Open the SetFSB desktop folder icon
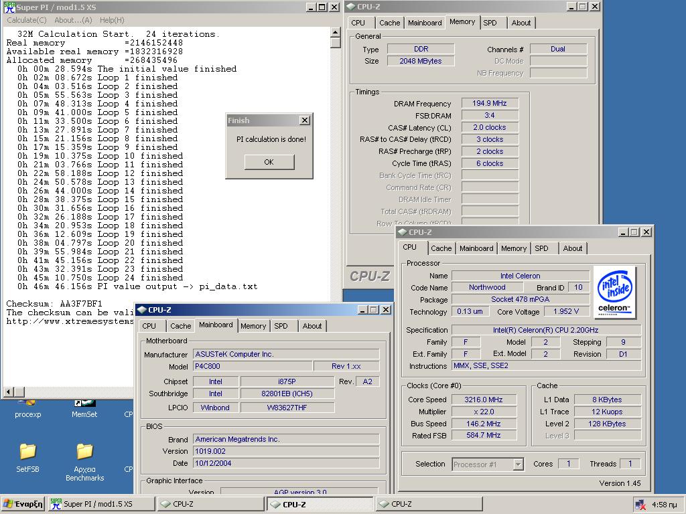Screen dimensions: 686x514 pyautogui.click(x=27, y=458)
